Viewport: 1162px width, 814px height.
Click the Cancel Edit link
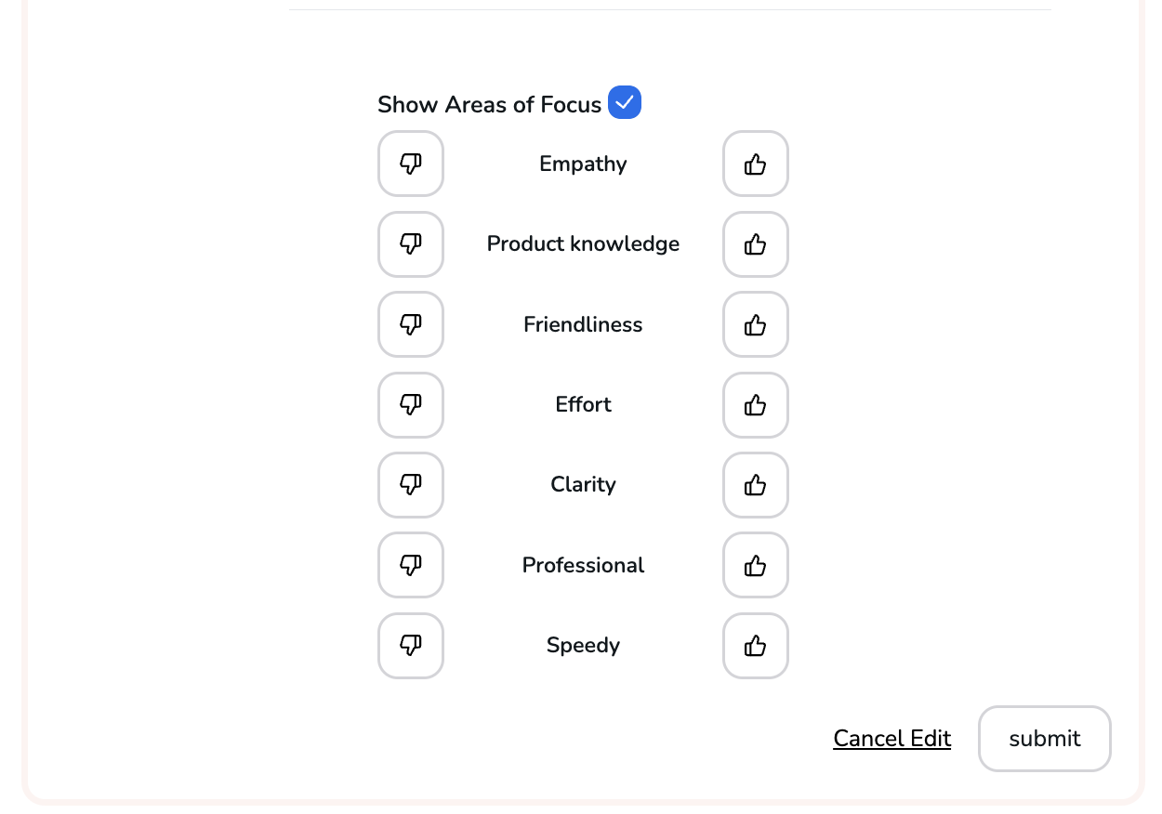point(891,739)
